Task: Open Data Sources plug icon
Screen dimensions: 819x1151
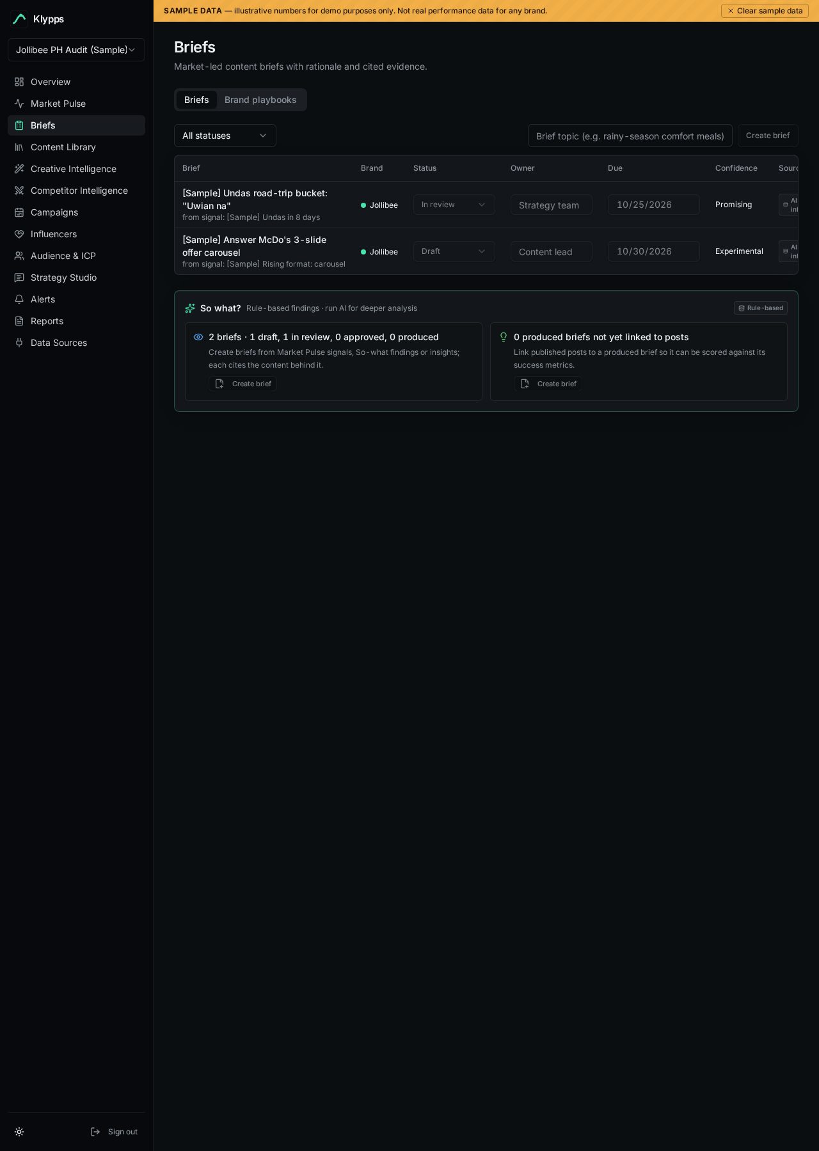Action: [x=19, y=343]
